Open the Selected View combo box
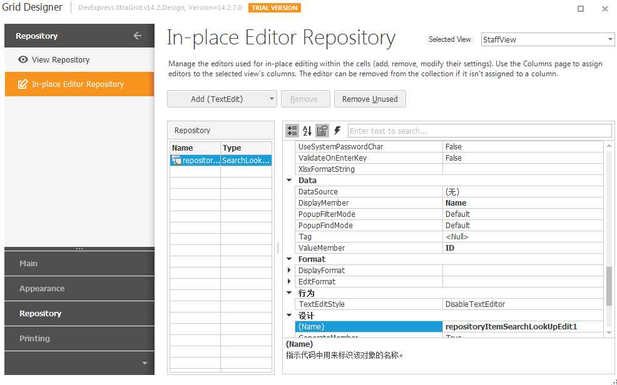 click(x=548, y=39)
